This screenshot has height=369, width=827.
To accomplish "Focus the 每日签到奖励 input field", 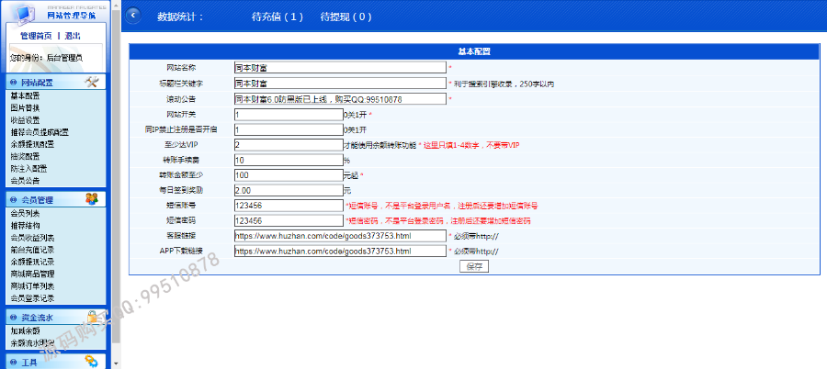I will coord(289,190).
